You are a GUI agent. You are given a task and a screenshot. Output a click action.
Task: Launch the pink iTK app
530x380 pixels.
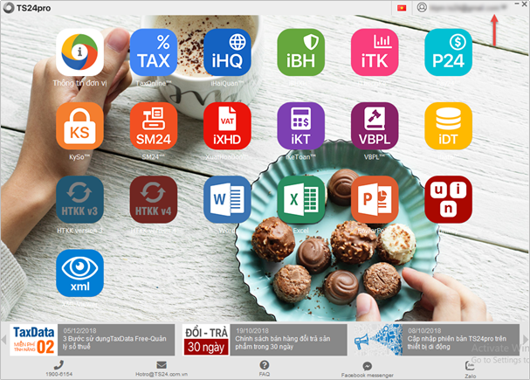click(x=375, y=52)
